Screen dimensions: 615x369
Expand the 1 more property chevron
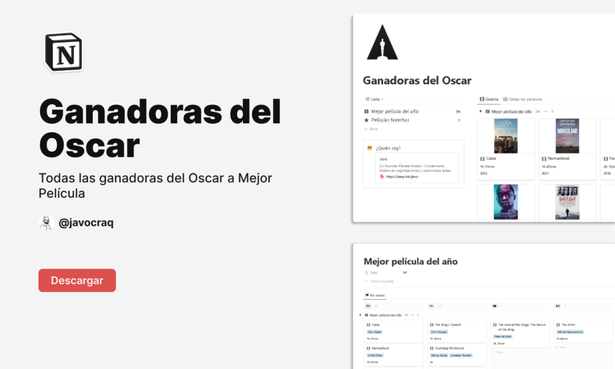(x=367, y=281)
